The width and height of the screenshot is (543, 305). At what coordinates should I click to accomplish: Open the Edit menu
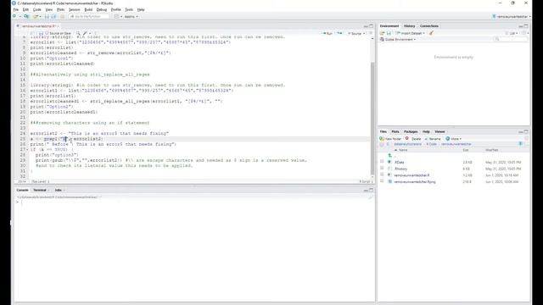[x=25, y=9]
